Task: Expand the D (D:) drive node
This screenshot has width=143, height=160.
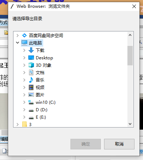Action: 24,110
